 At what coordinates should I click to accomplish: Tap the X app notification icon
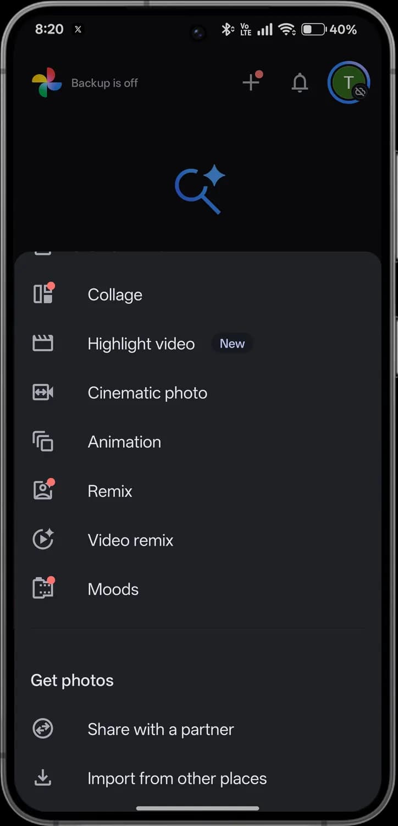[78, 30]
